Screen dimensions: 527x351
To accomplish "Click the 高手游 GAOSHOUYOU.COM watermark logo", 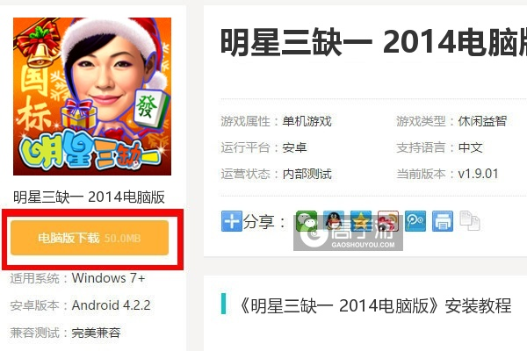I will pyautogui.click(x=348, y=233).
